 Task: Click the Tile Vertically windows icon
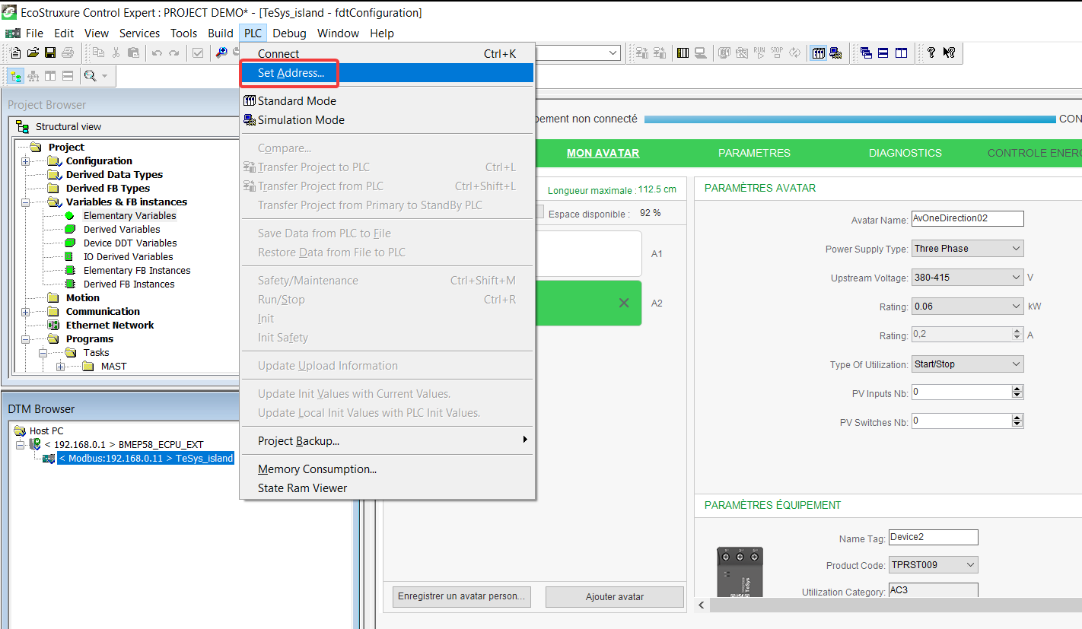tap(901, 52)
